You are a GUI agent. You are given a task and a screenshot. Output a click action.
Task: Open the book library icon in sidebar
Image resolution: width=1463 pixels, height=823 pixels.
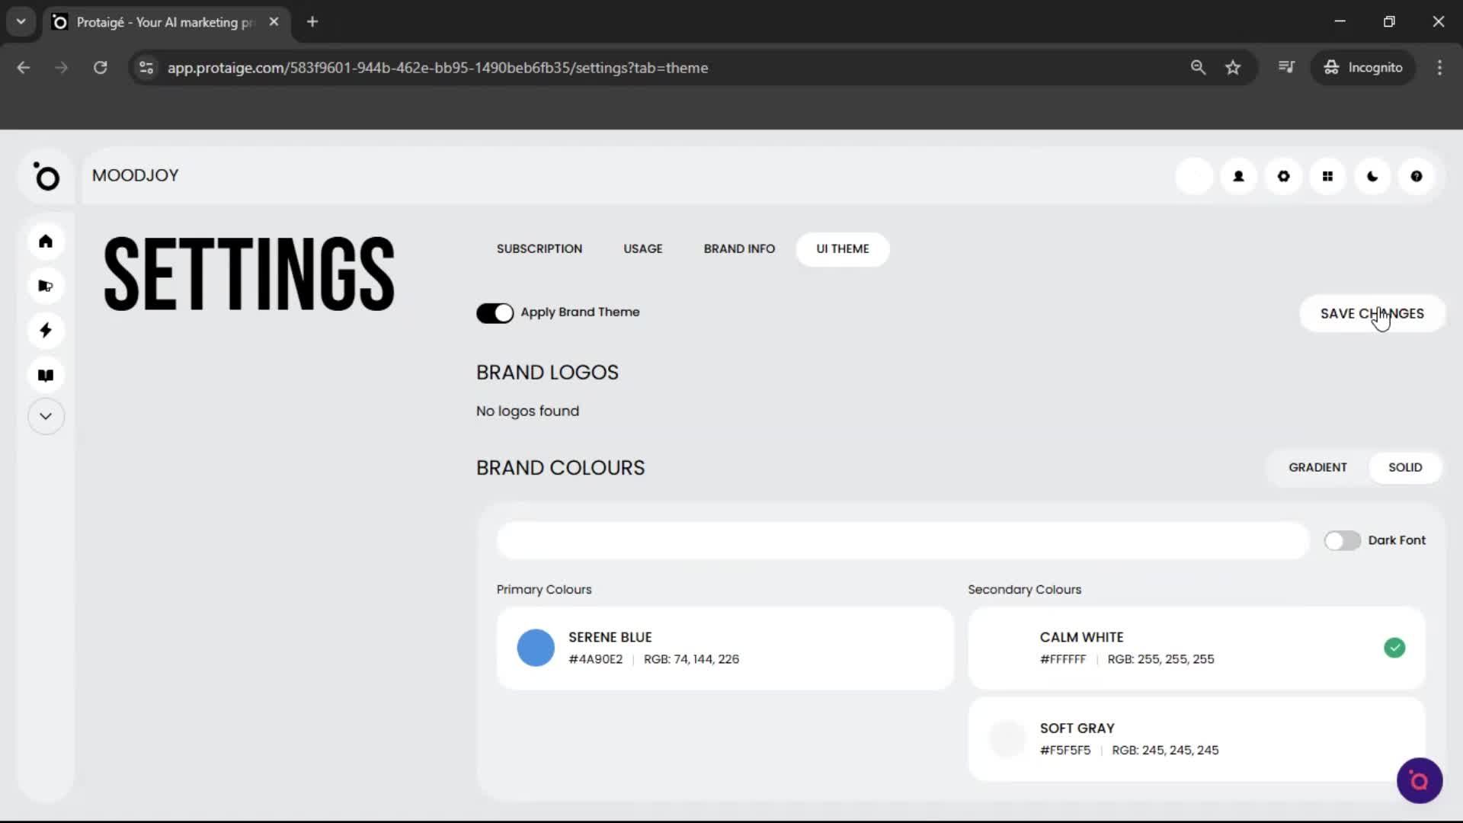tap(46, 375)
